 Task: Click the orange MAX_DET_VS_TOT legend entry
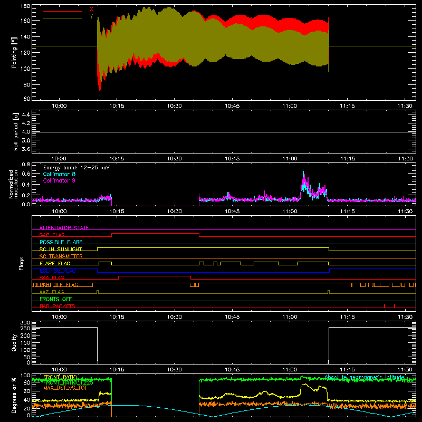(x=65, y=388)
